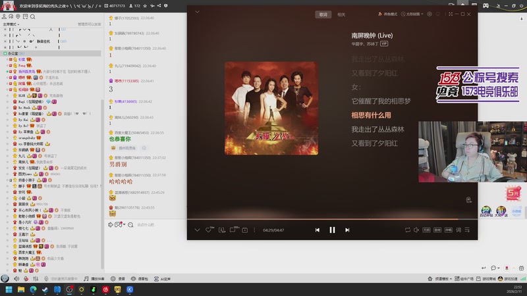Open the 游戏商城 link in bottom bar
The height and width of the screenshot is (296, 527).
click(x=486, y=278)
